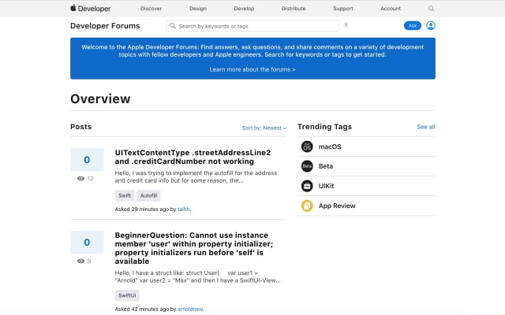Viewport: 505px width, 315px height.
Task: Select the SwiftUI tag on second post
Action: click(x=127, y=295)
